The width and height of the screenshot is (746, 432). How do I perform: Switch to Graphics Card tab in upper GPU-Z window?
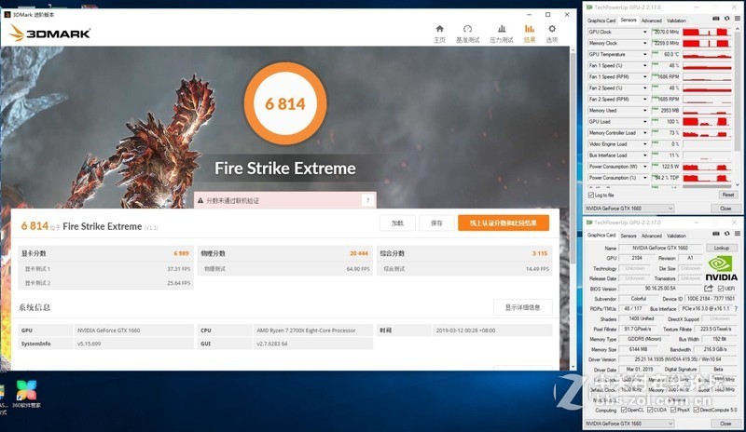coord(601,20)
